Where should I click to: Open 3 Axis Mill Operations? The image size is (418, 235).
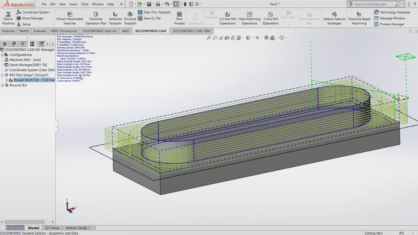(x=271, y=18)
